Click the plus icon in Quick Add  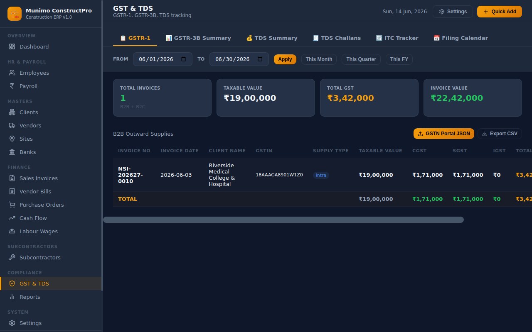[486, 12]
